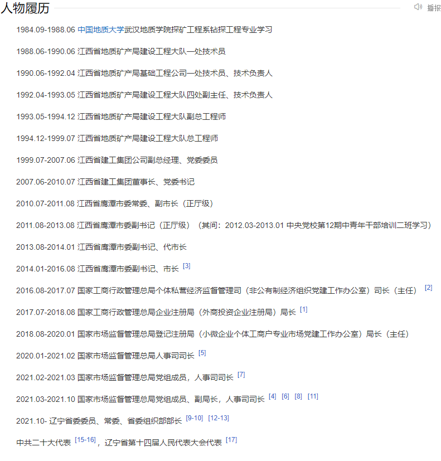441x461 pixels.
Task: Click the 2021.02-2021.03 党组成员 entry text
Action: 125,378
